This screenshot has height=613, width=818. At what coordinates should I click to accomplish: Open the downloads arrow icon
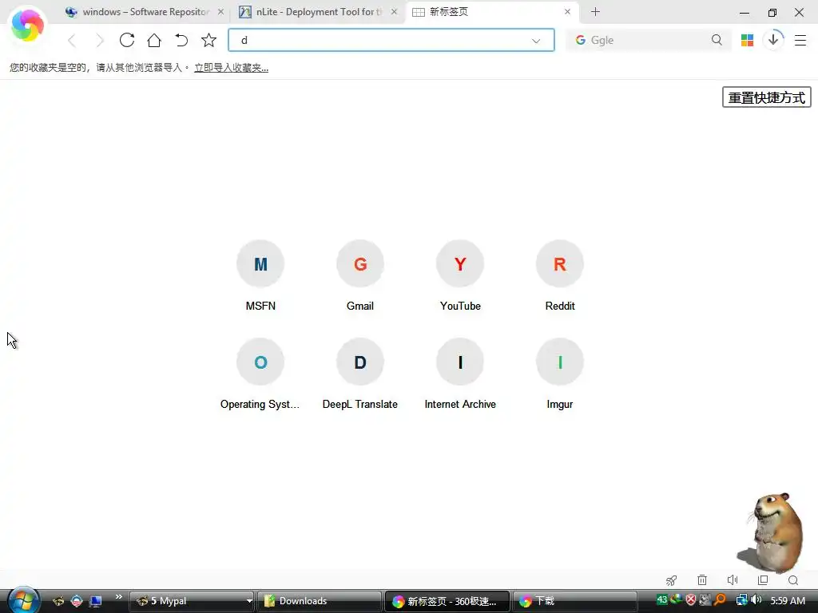point(773,40)
